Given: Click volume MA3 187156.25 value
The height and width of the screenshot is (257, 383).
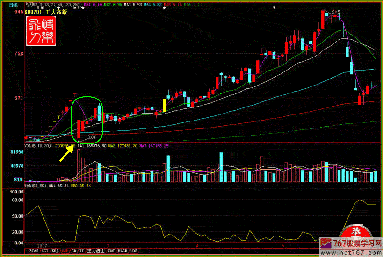Looking at the screenshot, I should coord(154,146).
